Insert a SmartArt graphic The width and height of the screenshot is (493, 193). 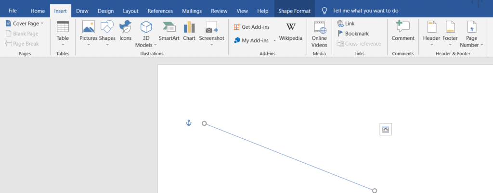[x=169, y=32]
